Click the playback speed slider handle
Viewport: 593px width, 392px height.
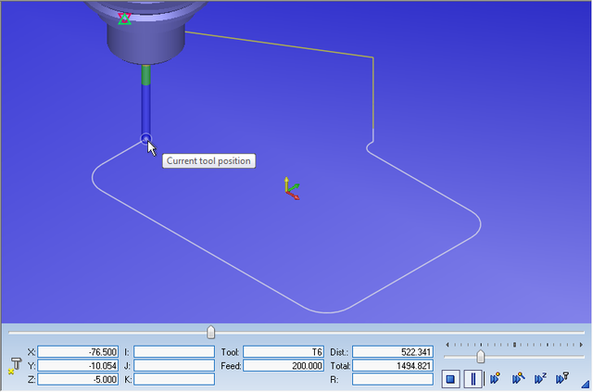click(480, 357)
